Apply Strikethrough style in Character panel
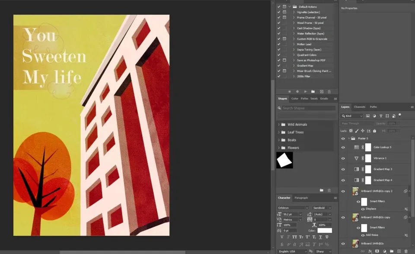Viewport: 415px width, 254px height. coord(327,237)
